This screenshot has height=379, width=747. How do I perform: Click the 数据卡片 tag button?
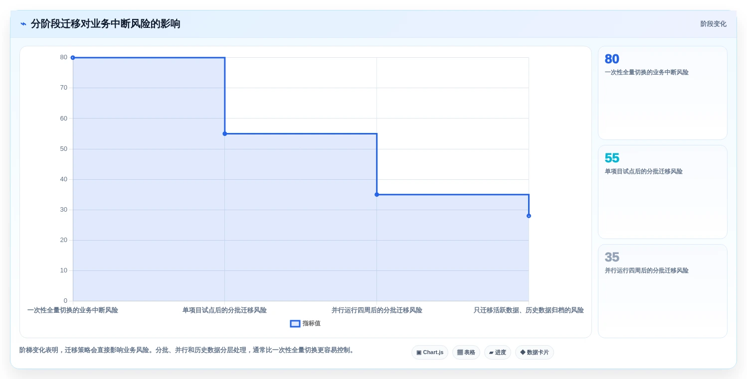pyautogui.click(x=535, y=353)
